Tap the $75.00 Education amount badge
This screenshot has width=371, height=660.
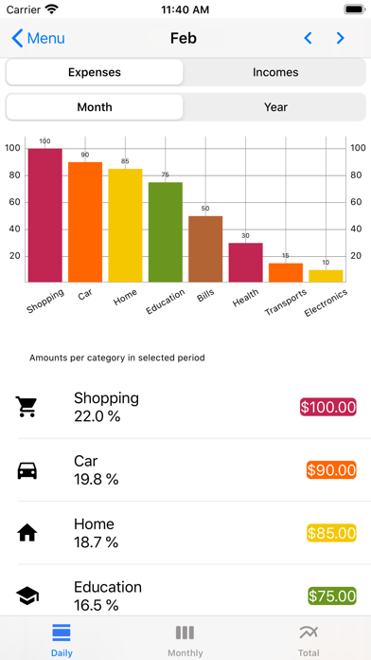pos(332,596)
